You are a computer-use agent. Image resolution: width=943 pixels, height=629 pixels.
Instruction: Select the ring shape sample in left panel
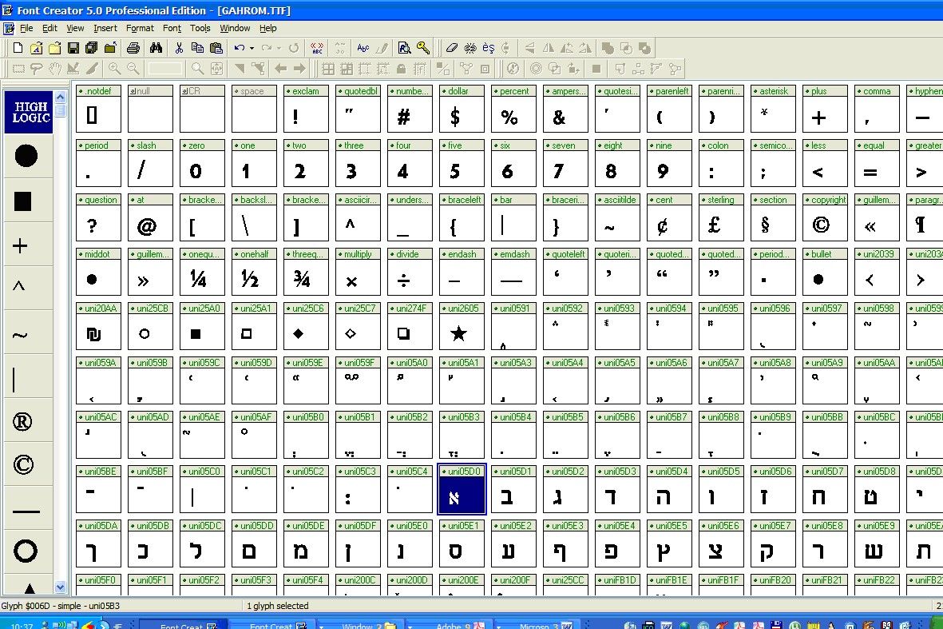coord(26,551)
